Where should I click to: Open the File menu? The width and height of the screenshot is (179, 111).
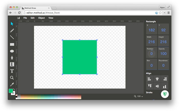pos(25,18)
